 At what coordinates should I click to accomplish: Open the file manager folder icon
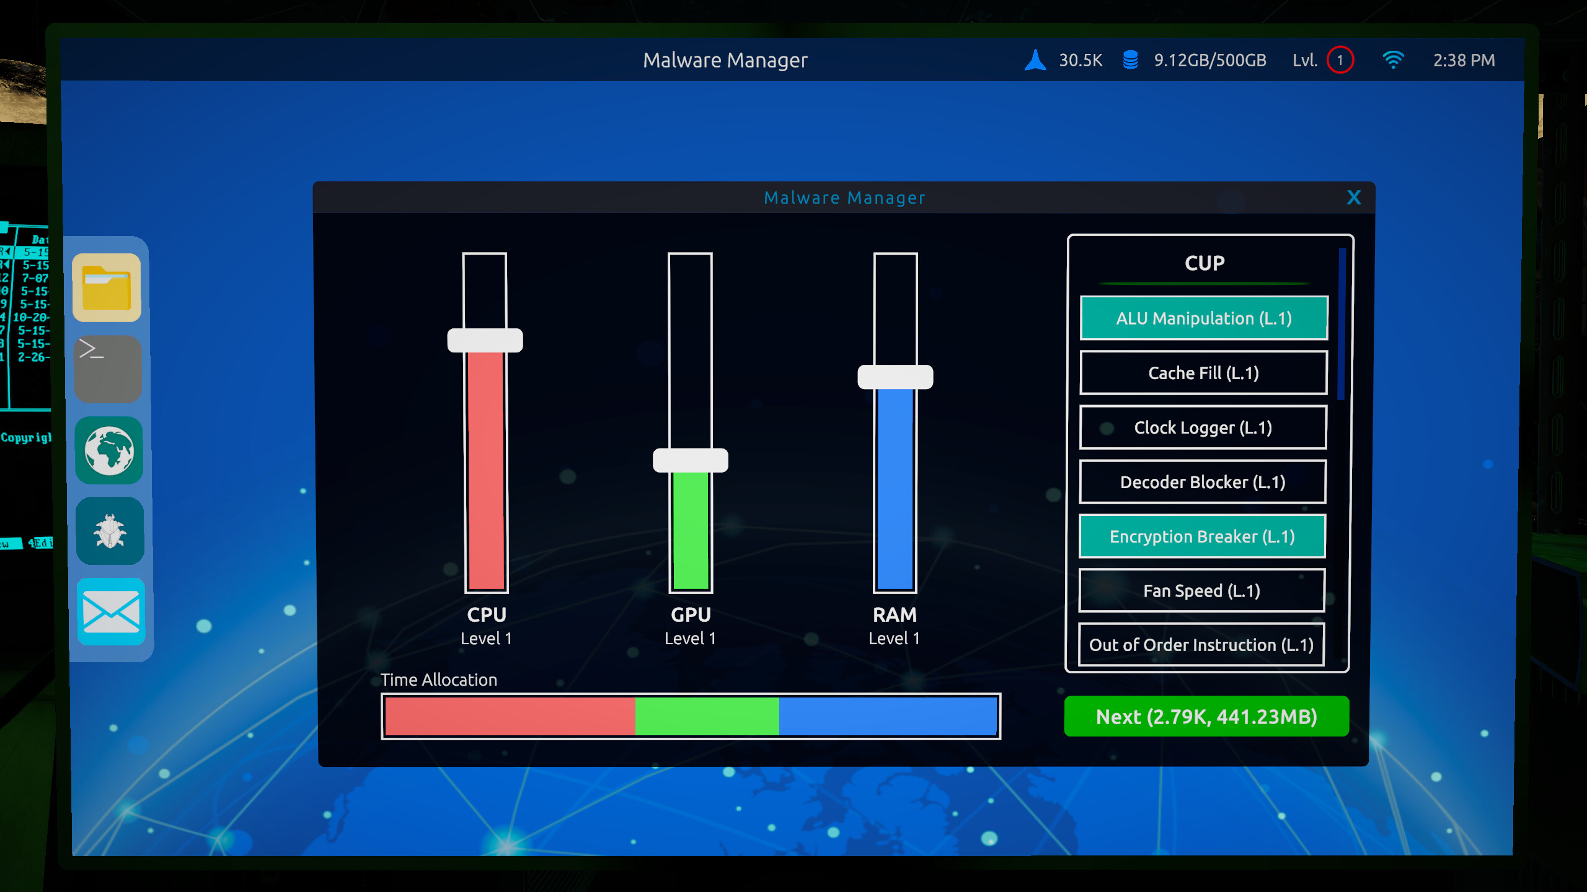[108, 288]
